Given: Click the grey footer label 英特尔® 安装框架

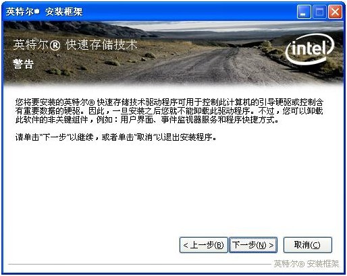Looking at the screenshot, I should point(306,264).
